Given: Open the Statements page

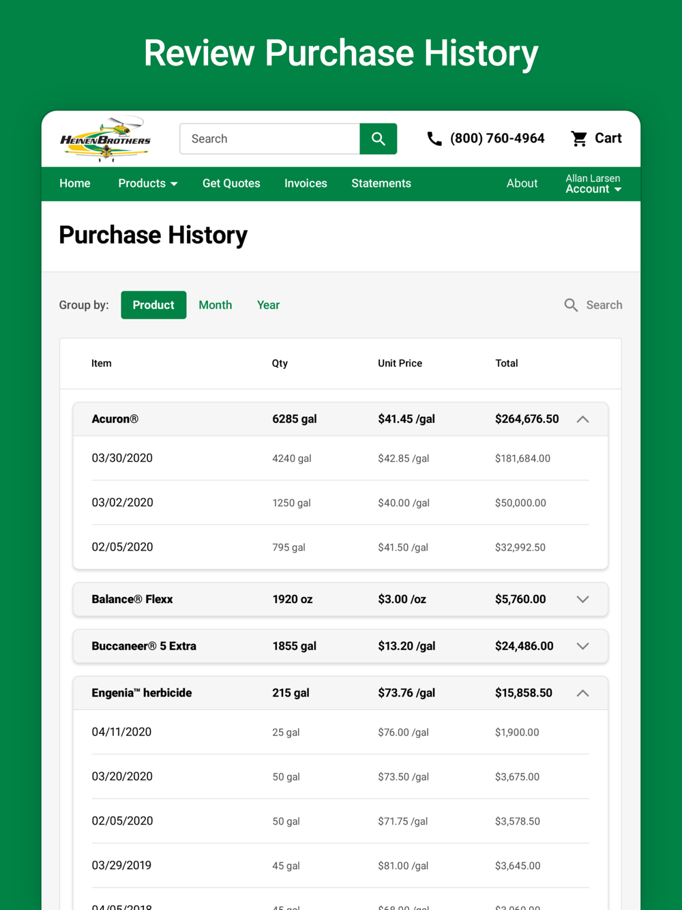Looking at the screenshot, I should [381, 184].
